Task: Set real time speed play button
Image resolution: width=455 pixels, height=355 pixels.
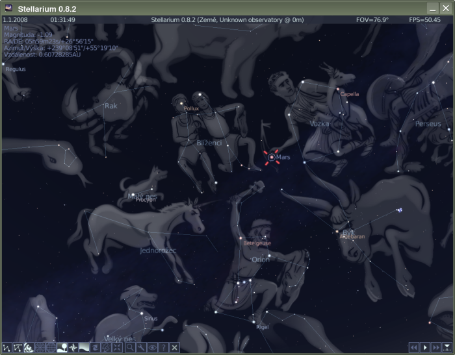Action: pos(425,347)
